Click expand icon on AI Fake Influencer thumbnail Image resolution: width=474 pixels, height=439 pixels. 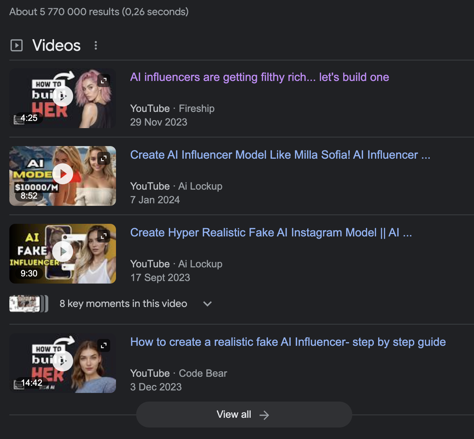(x=104, y=236)
